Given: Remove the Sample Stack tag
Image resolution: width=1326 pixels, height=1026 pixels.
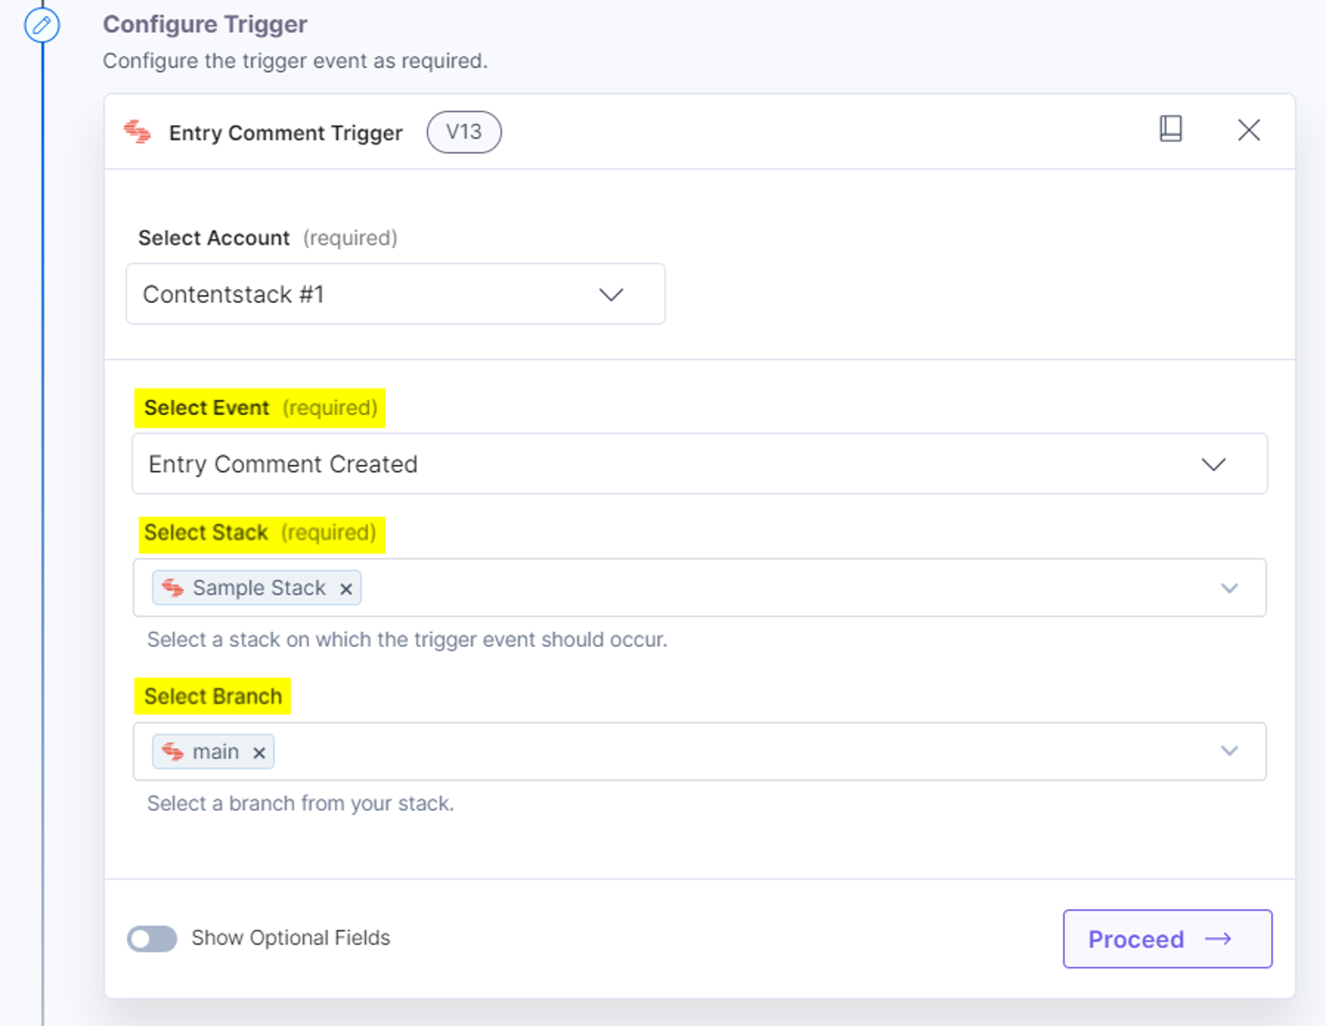Looking at the screenshot, I should (x=346, y=589).
